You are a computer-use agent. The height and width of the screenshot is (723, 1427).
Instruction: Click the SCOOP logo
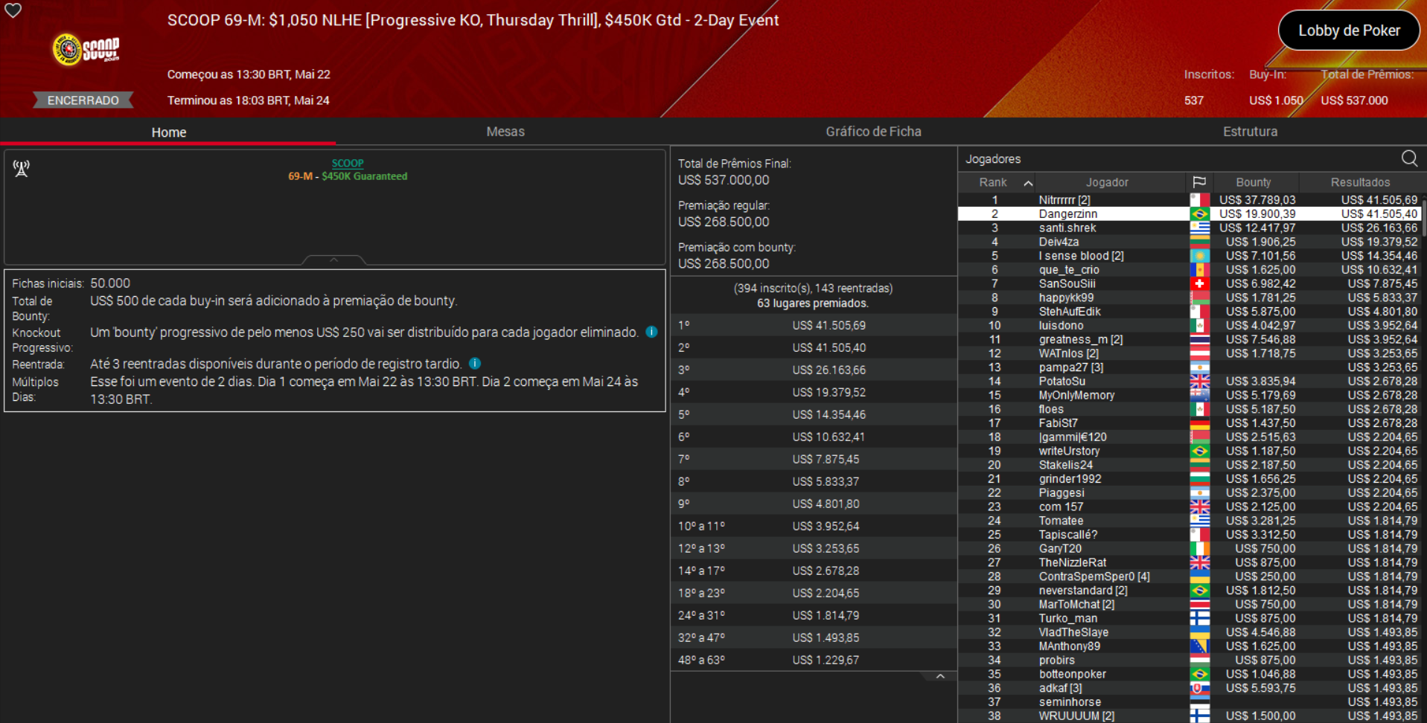tap(86, 49)
